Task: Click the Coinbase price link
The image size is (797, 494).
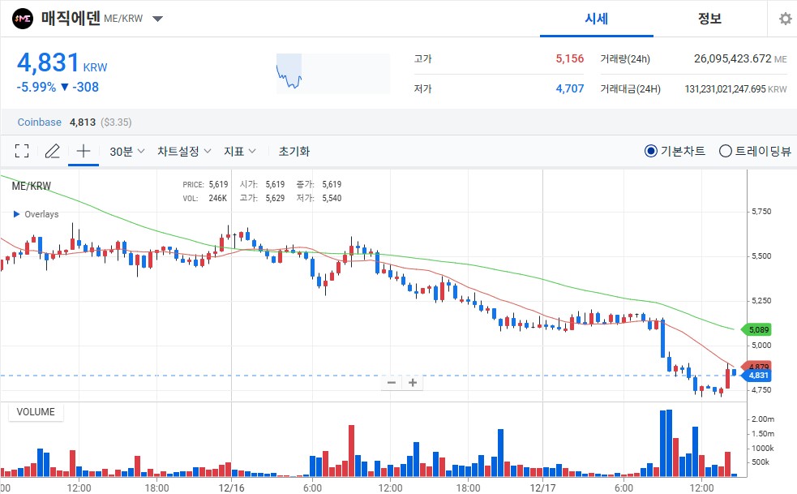Action: pyautogui.click(x=39, y=122)
